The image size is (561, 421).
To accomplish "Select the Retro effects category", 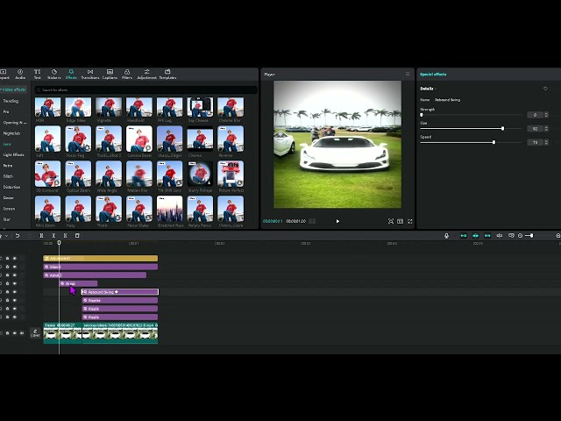I will click(x=8, y=166).
